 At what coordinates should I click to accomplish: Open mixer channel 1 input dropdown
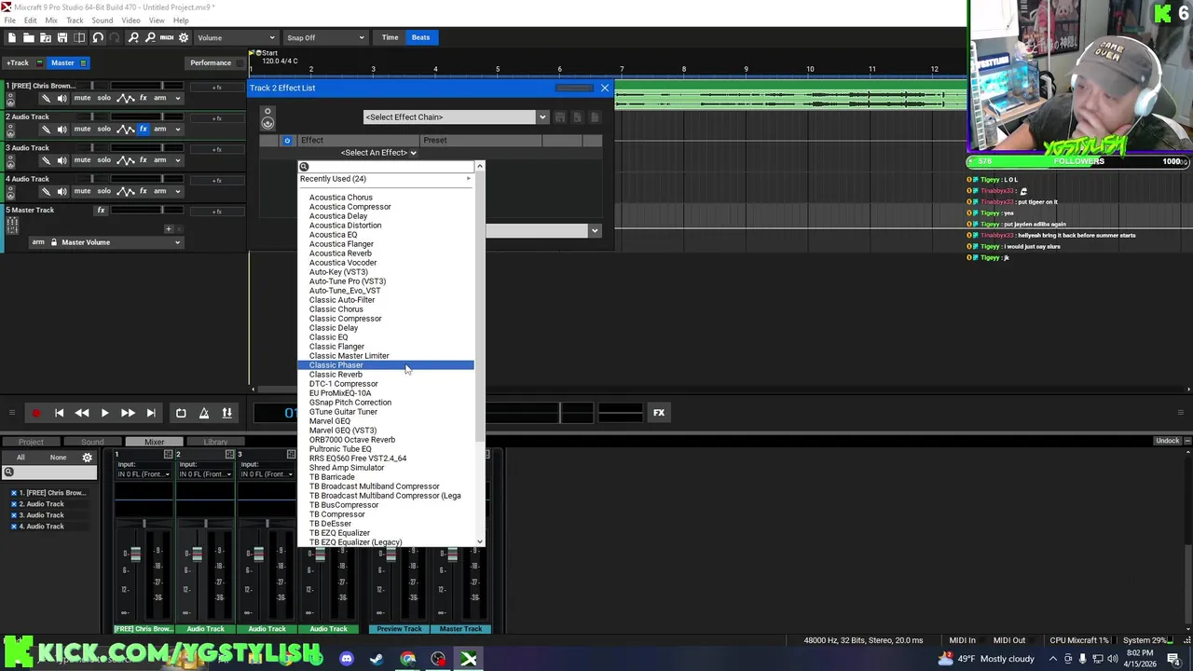point(144,474)
